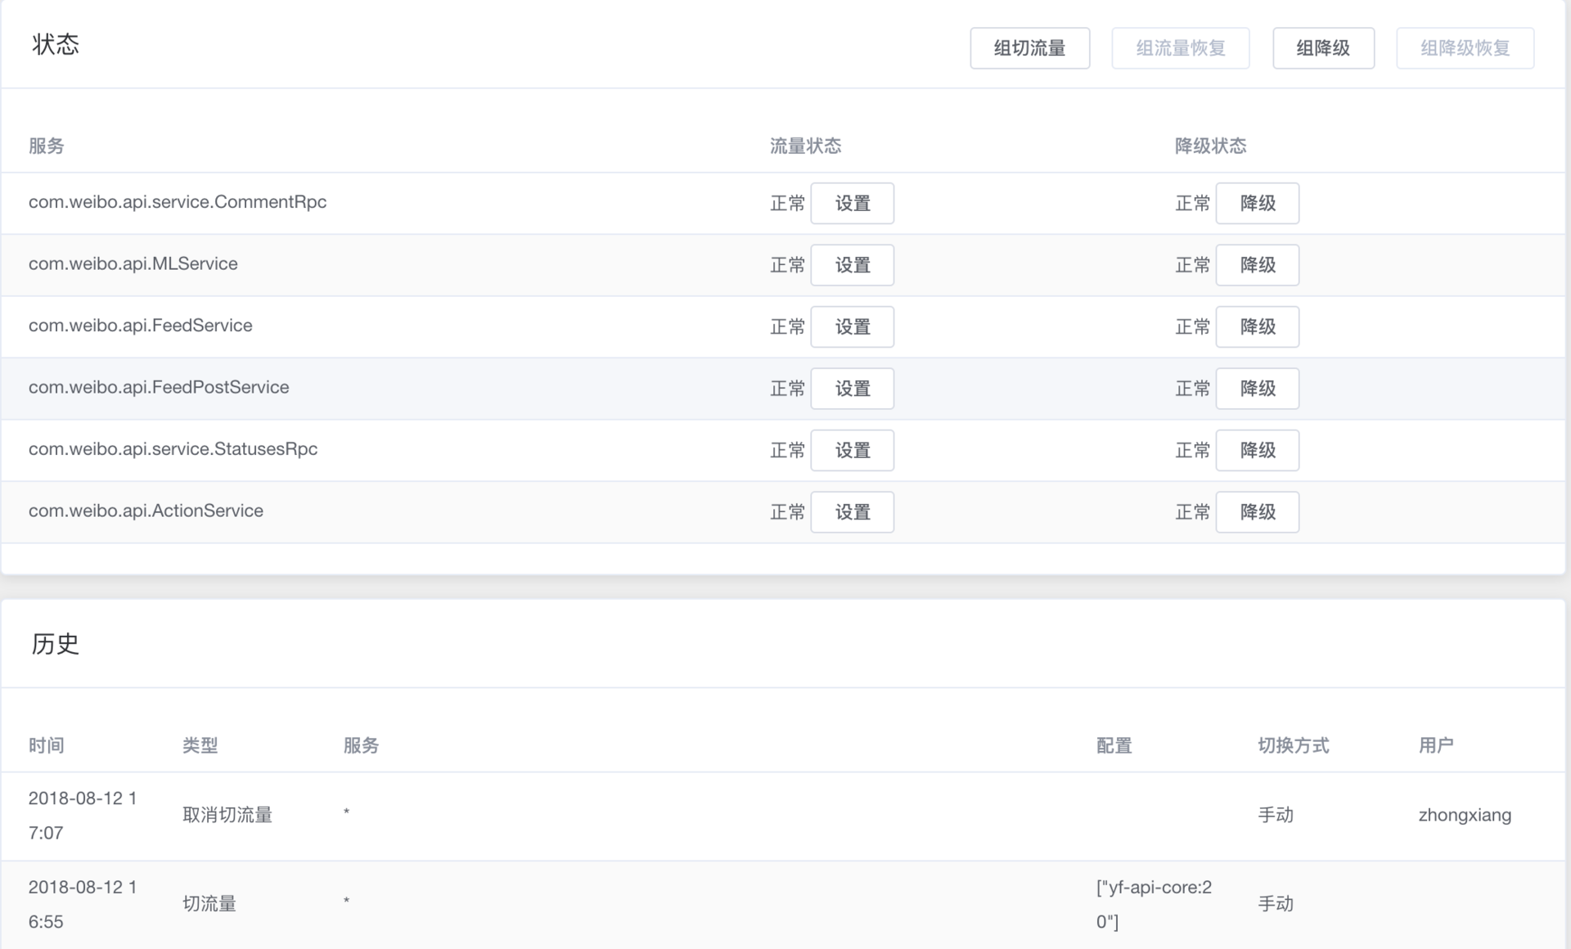Set traffic for FeedPostService via 设置
1571x949 pixels.
[852, 389]
